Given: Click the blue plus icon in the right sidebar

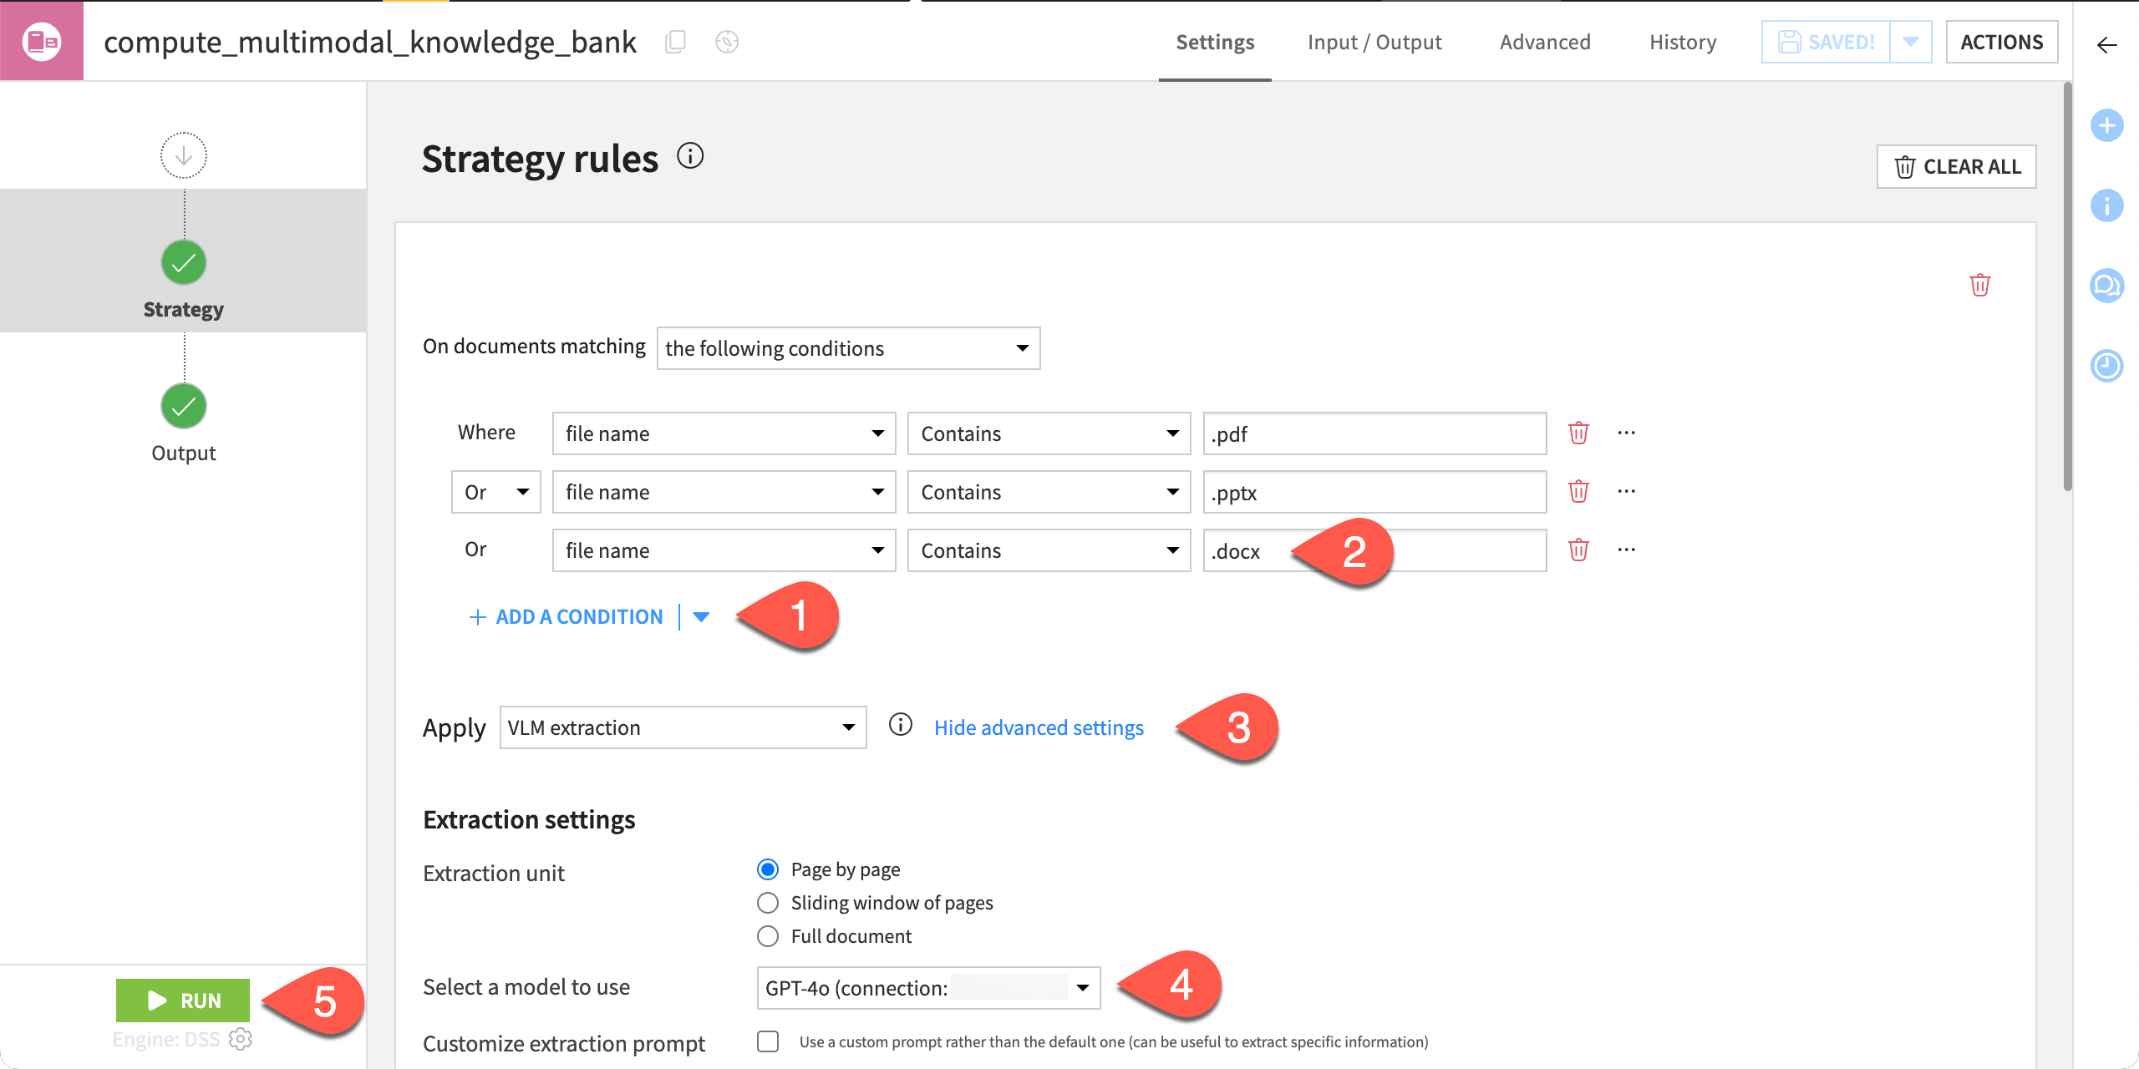Looking at the screenshot, I should click(x=2106, y=125).
